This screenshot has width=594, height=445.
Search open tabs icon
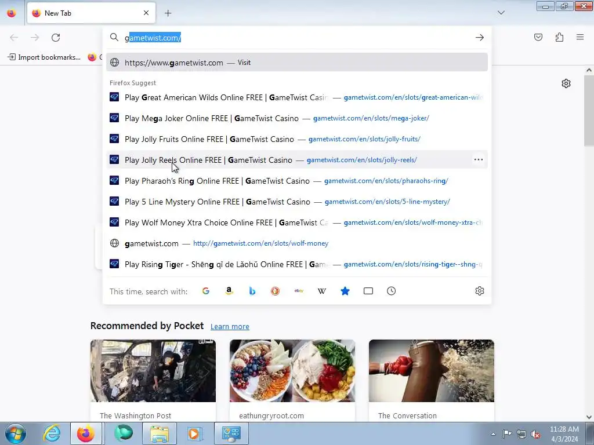[x=368, y=291]
